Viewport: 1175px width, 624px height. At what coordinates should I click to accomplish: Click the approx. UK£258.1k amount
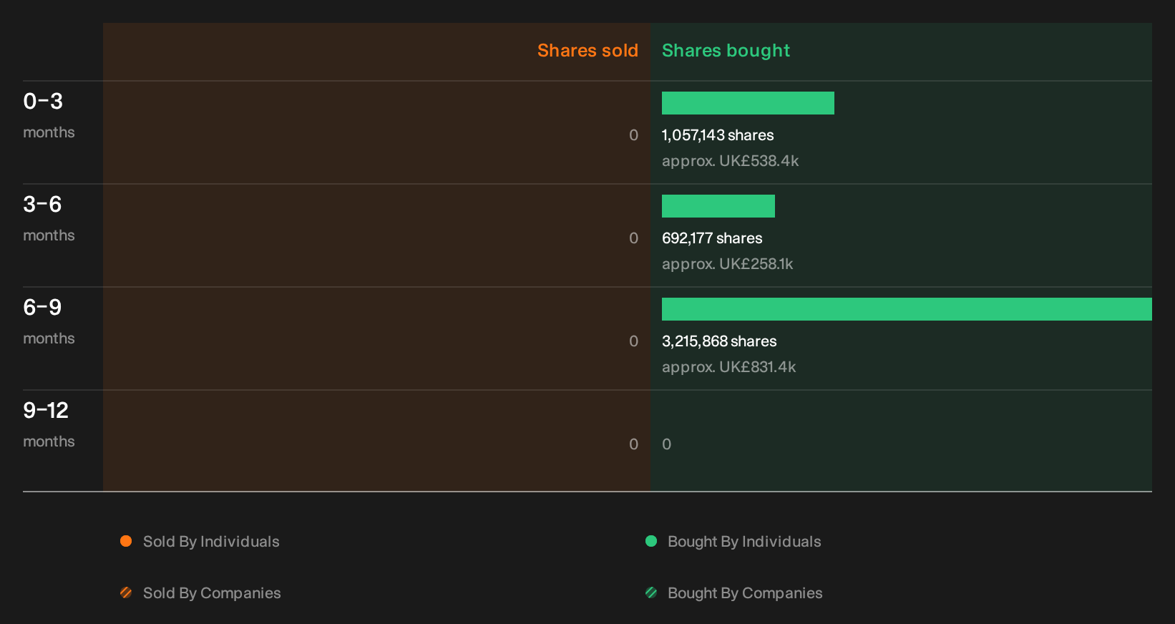pos(727,264)
